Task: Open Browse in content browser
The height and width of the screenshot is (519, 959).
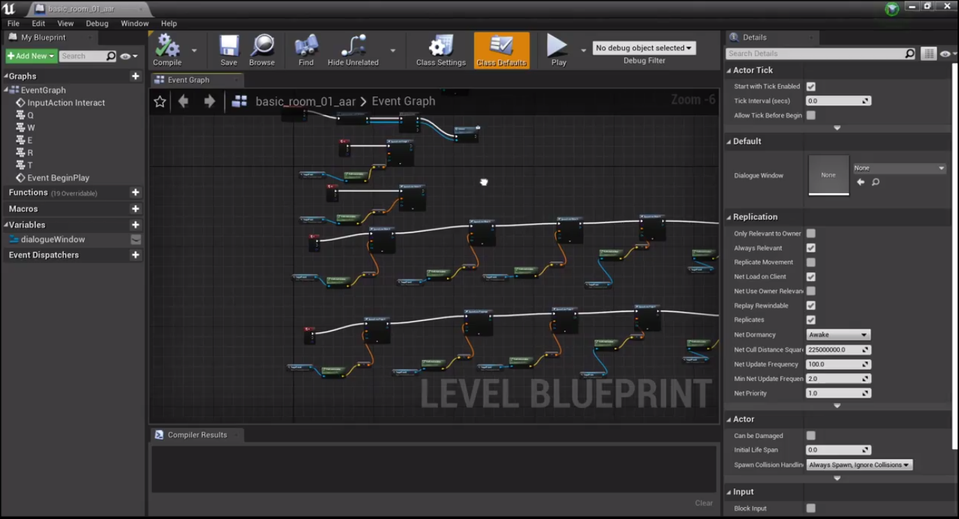Action: pyautogui.click(x=262, y=50)
